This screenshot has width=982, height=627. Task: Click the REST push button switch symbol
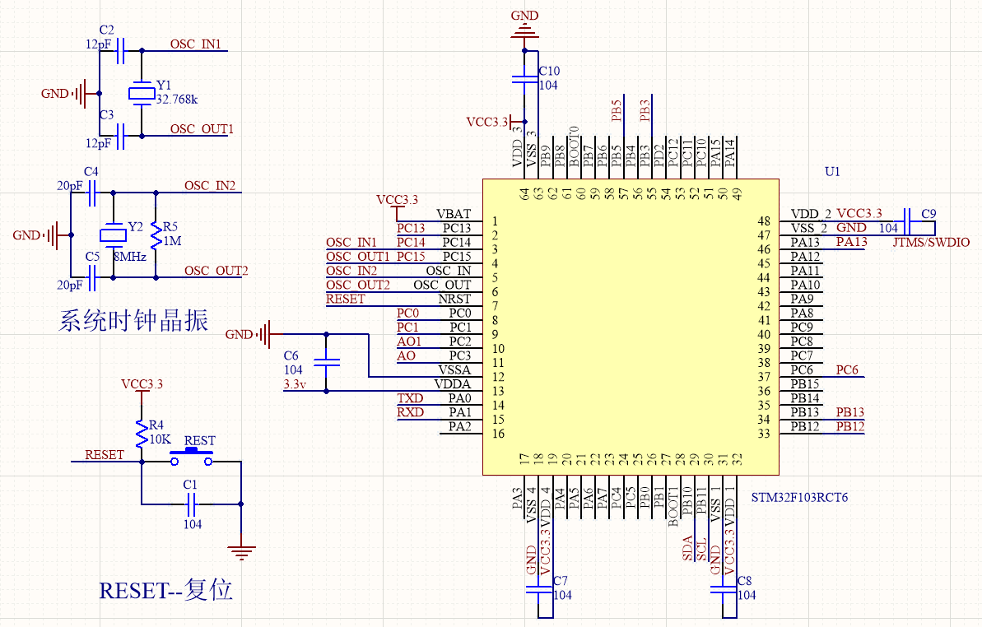coord(191,455)
